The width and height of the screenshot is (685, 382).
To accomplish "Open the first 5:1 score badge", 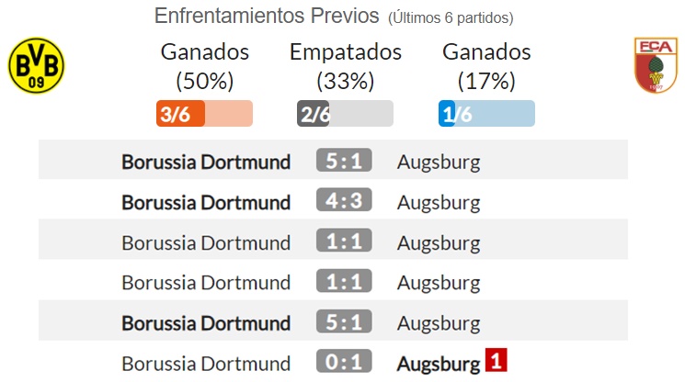I will click(344, 160).
